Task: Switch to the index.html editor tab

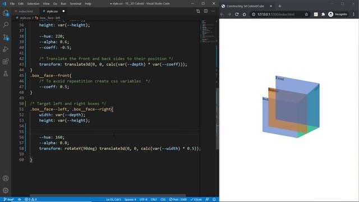Action: [25, 11]
